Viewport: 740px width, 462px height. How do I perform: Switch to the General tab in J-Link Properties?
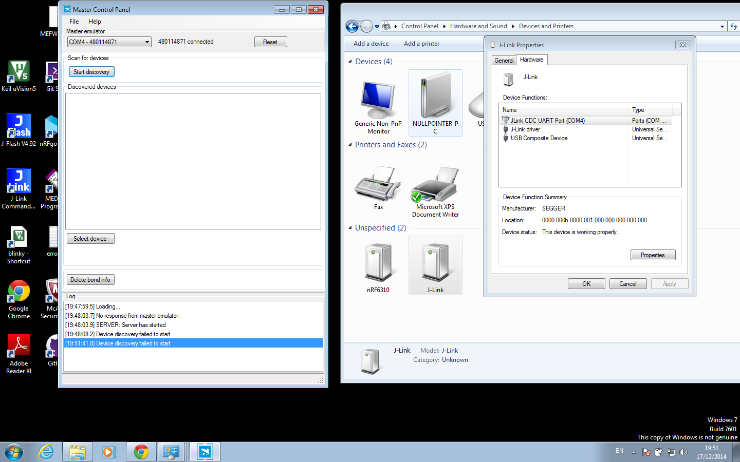504,61
